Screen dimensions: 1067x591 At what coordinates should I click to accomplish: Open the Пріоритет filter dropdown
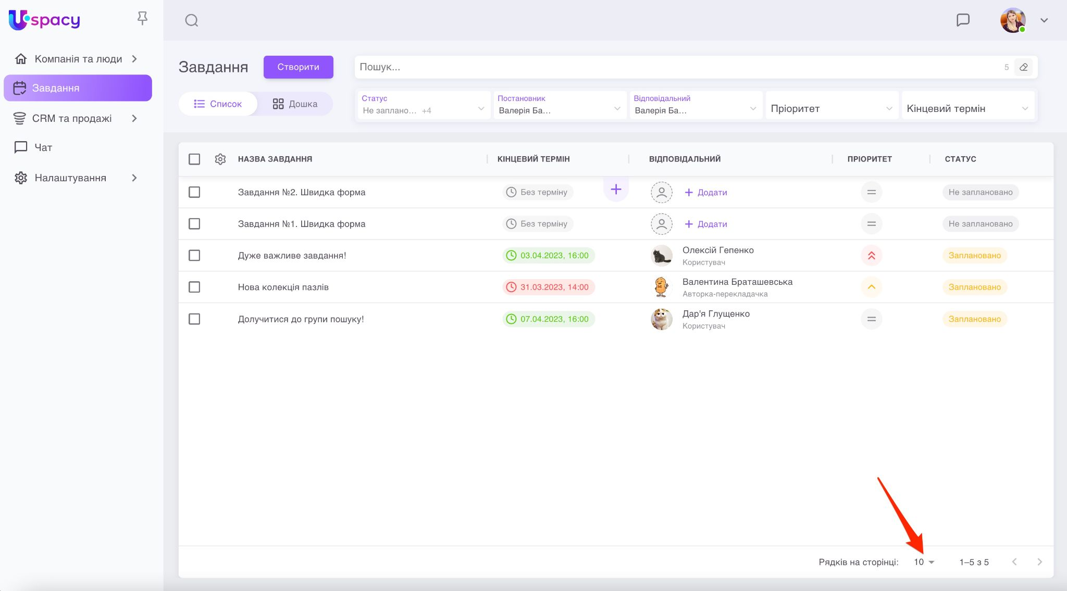(x=831, y=108)
